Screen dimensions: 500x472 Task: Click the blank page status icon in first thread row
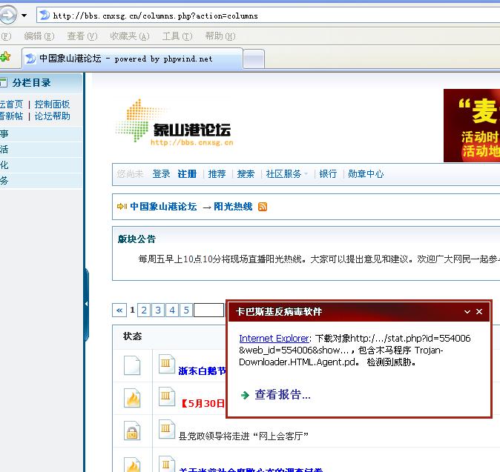[x=132, y=366]
